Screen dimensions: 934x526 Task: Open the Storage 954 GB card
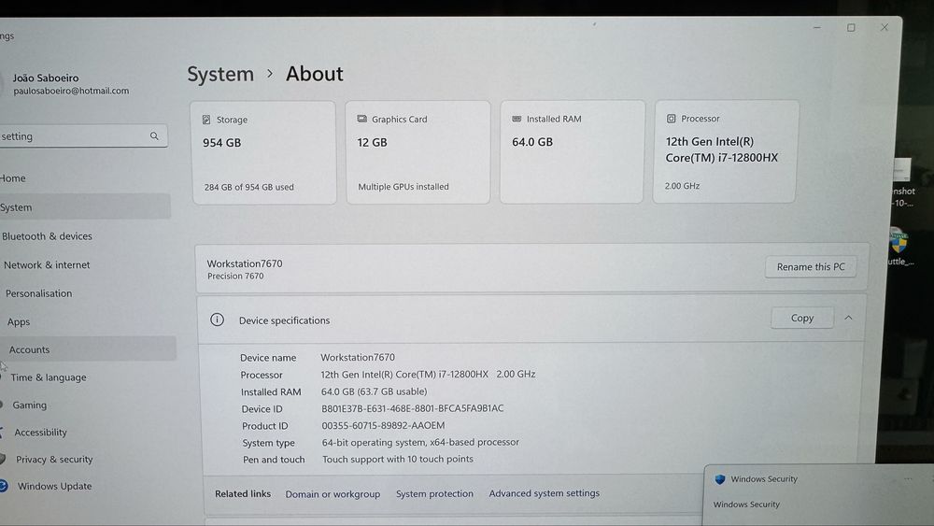coord(263,153)
